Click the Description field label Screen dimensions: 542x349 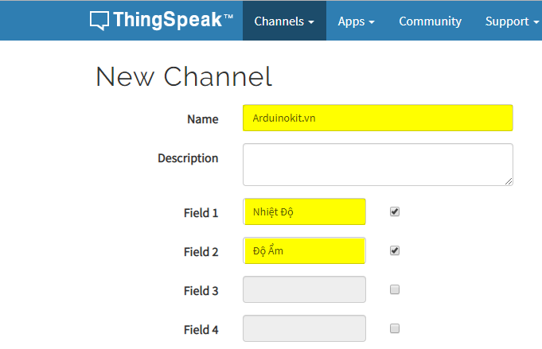pyautogui.click(x=188, y=158)
